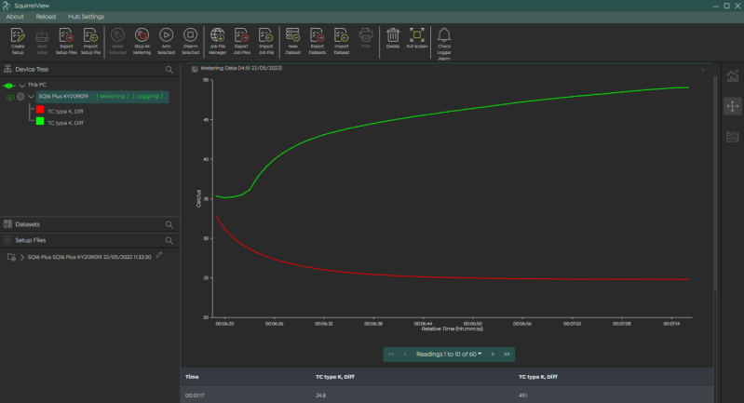Select the pan/move chart tool
This screenshot has width=744, height=403.
point(733,107)
